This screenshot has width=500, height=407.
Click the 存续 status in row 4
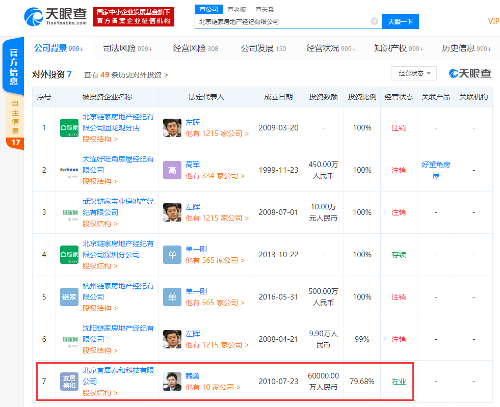399,255
